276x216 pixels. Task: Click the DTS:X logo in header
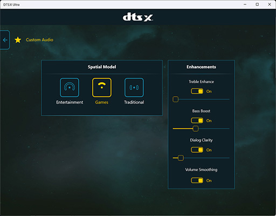coord(138,17)
